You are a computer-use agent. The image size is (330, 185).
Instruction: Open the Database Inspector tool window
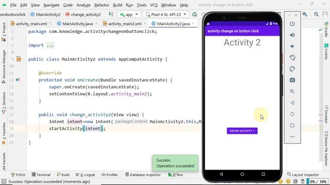143,175
